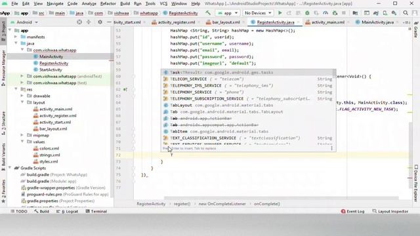This screenshot has width=420, height=236.
Task: Expand the com.vishwaa.whatsapp (androidTest) package
Action: click(x=22, y=76)
